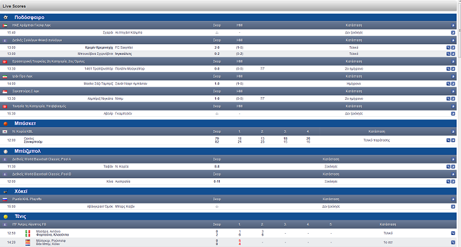
Task: Open magnifier for the Iran Pro League 14:00 match
Action: [448, 84]
